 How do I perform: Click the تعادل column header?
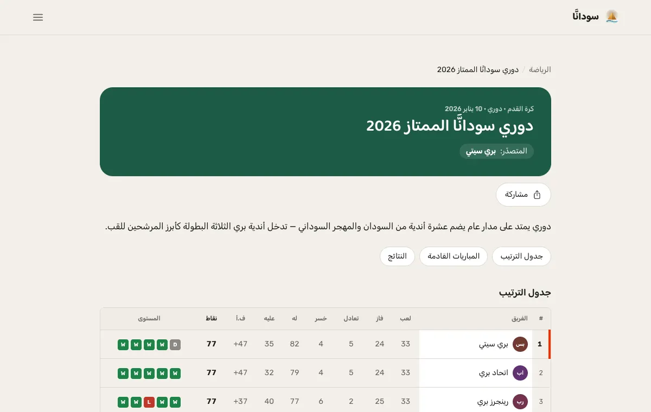[351, 319]
